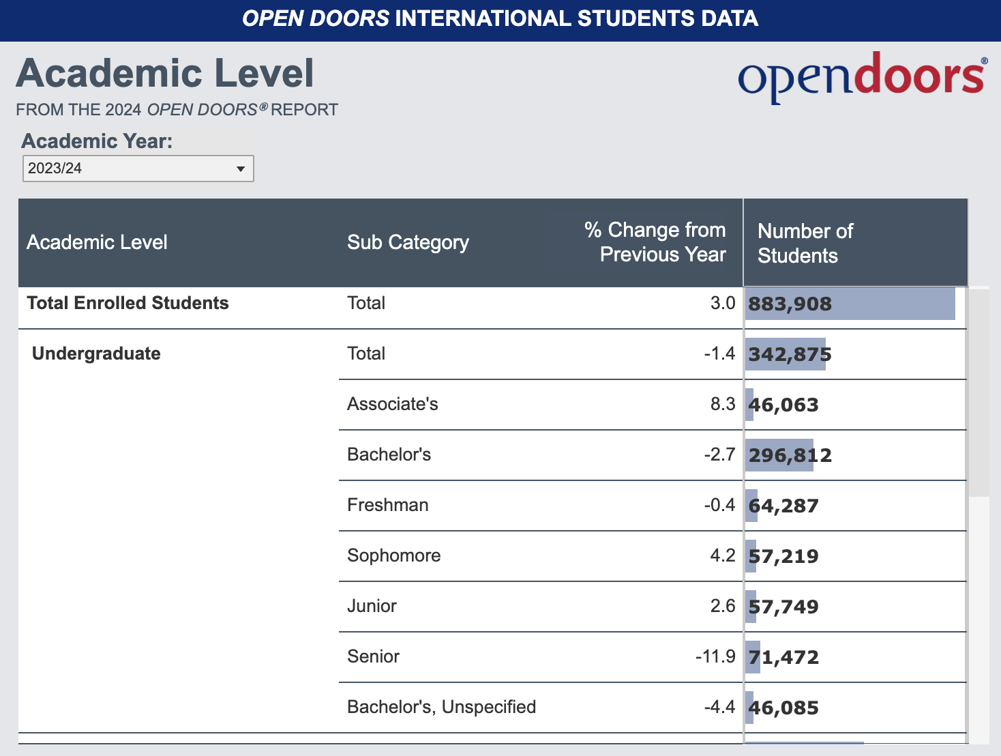Image resolution: width=1001 pixels, height=756 pixels.
Task: Click the 883,908 total enrolled bar
Action: 850,304
